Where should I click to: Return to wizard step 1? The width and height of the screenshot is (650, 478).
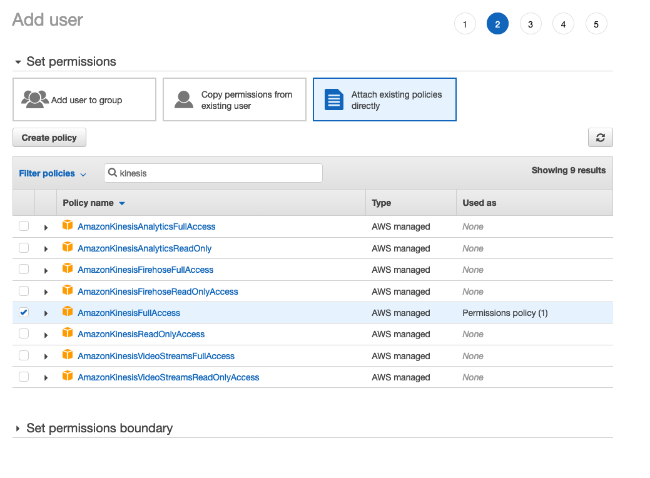point(465,23)
